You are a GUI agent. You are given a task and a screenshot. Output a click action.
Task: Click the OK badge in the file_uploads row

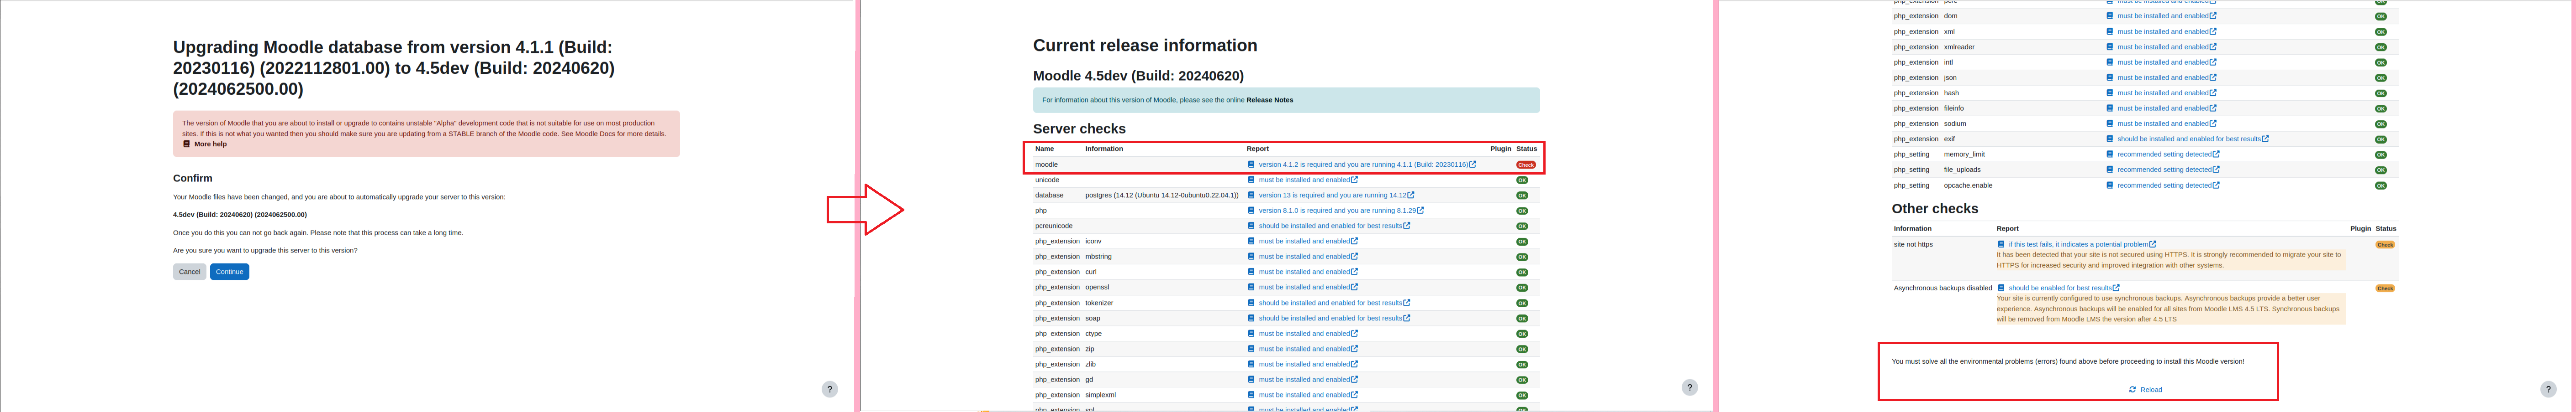point(2381,170)
